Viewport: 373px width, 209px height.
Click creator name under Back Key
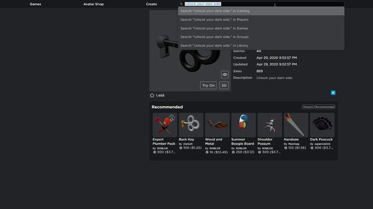(188, 144)
